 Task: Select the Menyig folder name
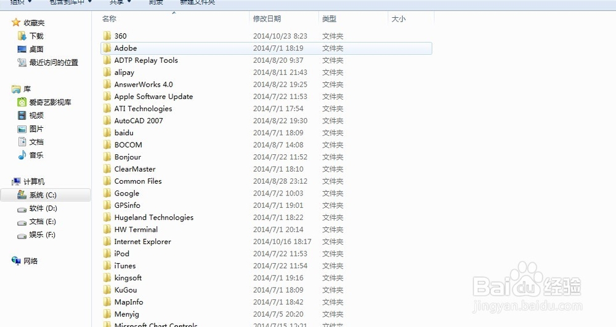(126, 314)
